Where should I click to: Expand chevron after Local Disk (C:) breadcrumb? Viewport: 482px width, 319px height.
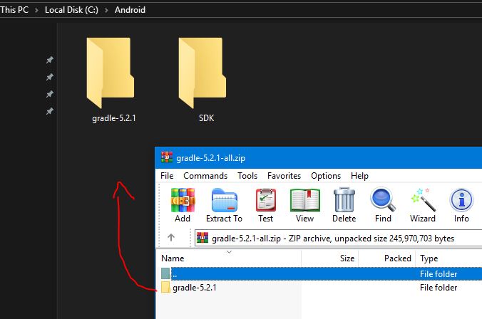[x=106, y=10]
